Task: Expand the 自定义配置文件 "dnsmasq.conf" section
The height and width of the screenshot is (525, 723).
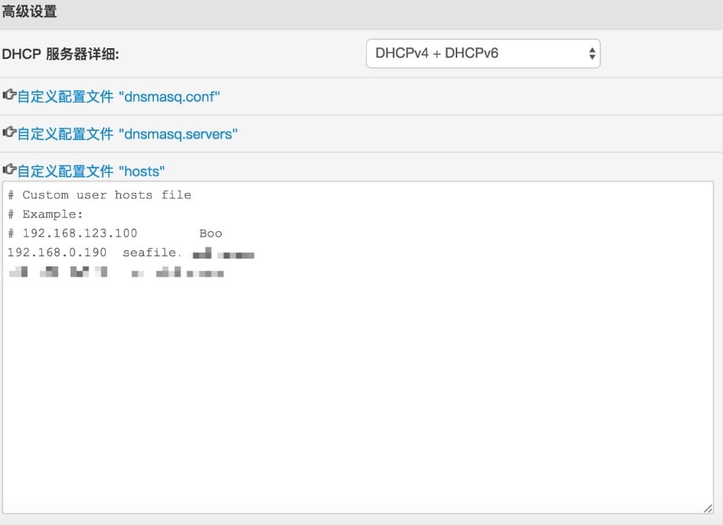Action: click(119, 96)
